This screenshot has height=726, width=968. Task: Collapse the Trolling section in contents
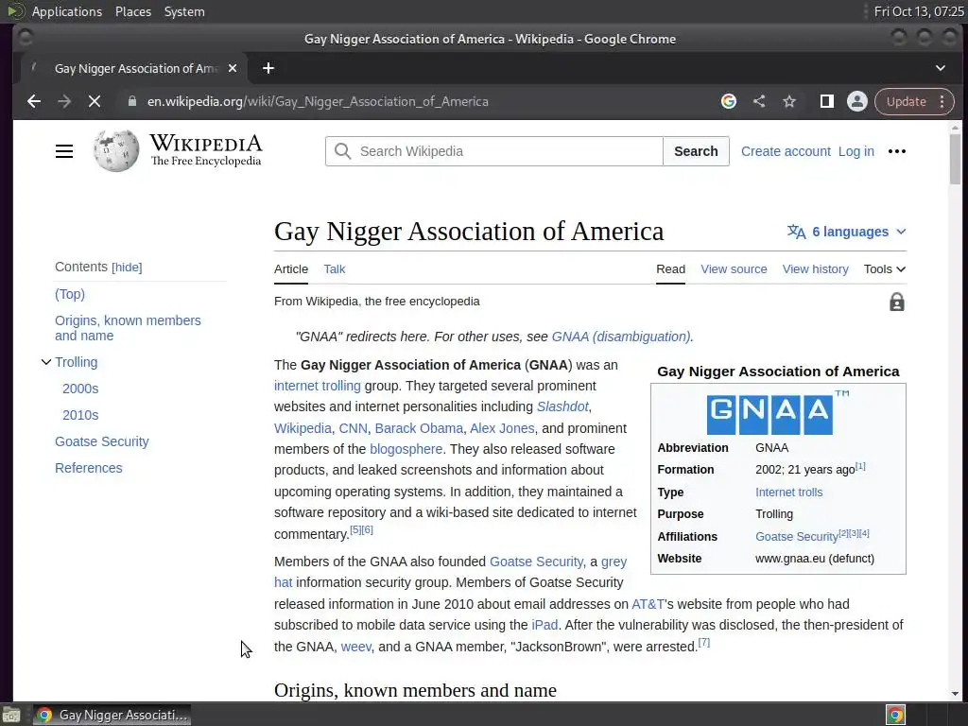[46, 362]
